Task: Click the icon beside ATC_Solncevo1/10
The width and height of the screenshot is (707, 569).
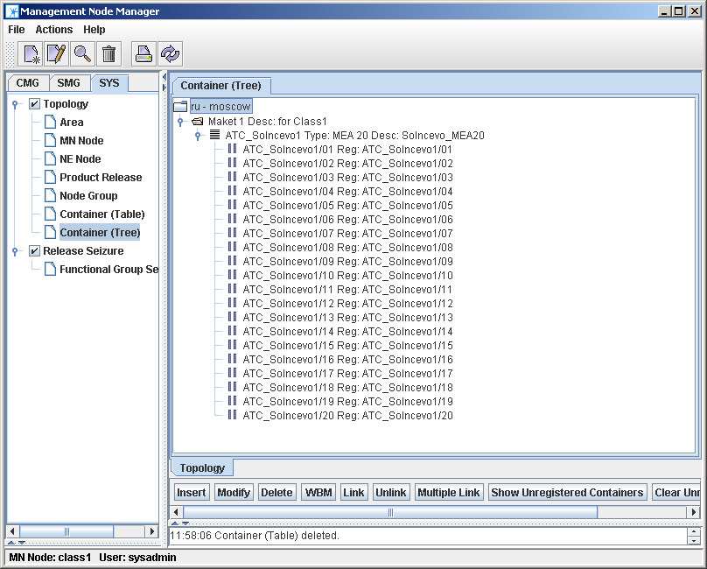Action: click(232, 274)
